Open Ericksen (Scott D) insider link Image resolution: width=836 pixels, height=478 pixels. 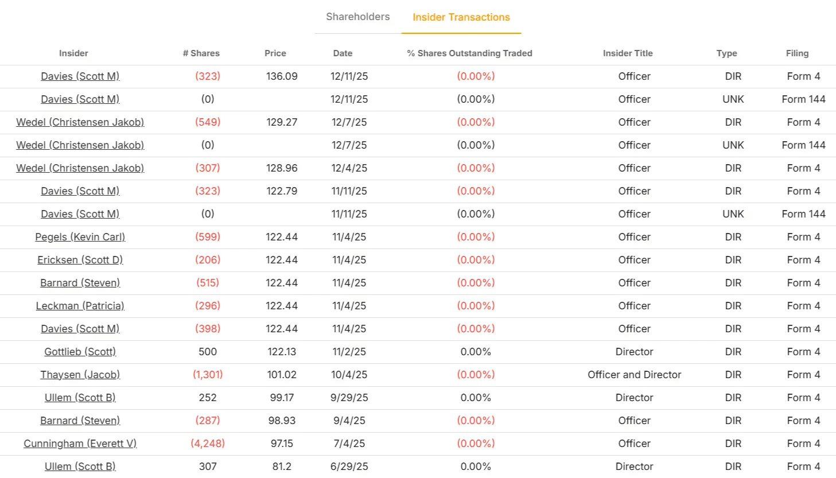(80, 260)
